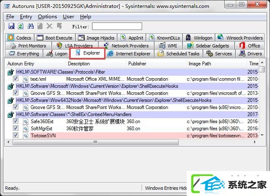The width and height of the screenshot is (270, 196).
Task: Uncheck Groove GFS under ShellExecuteHooks
Action: click(16, 93)
